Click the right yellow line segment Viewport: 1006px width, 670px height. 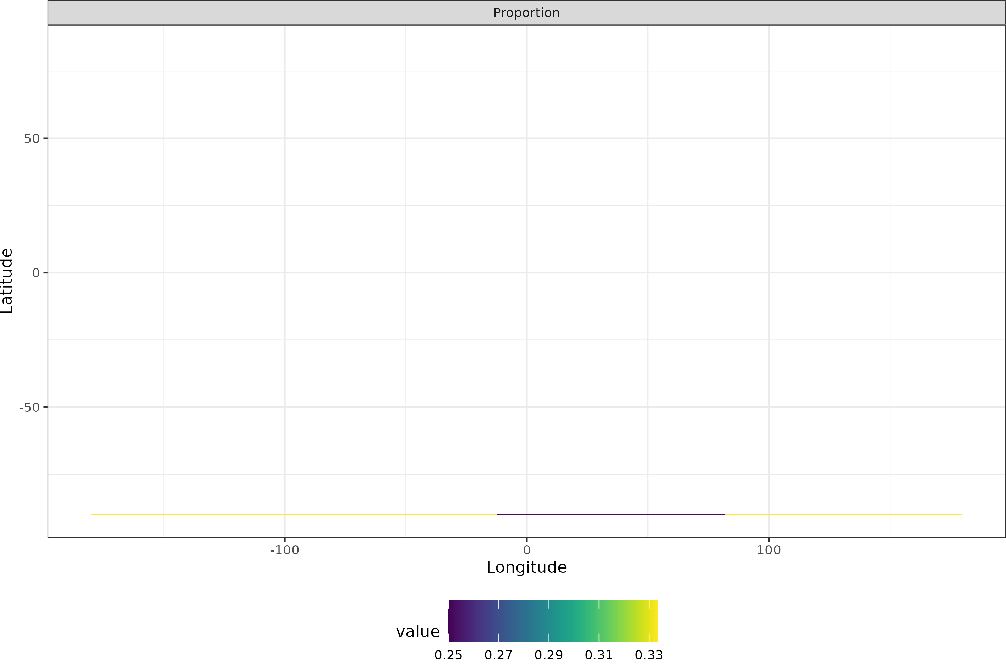pos(843,514)
